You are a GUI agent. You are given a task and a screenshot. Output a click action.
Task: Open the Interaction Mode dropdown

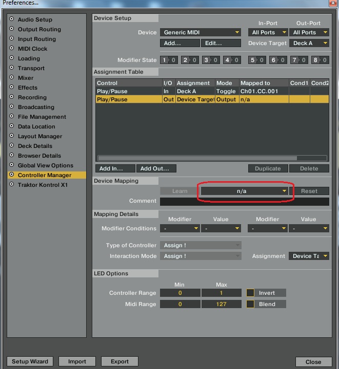(x=201, y=256)
